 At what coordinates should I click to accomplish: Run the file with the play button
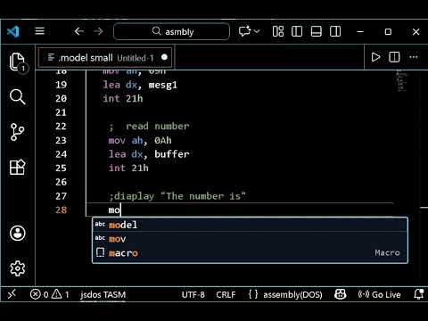coord(375,57)
